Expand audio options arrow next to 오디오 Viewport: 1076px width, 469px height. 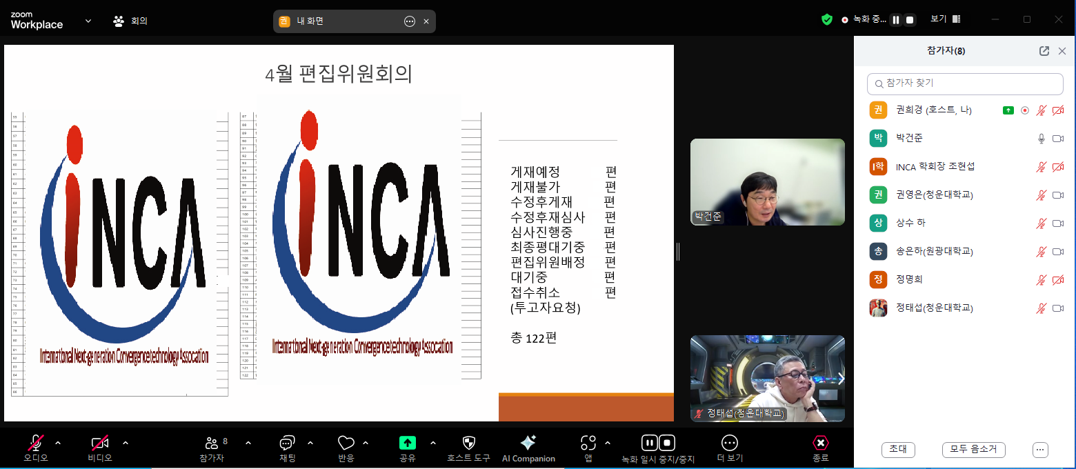tap(58, 443)
